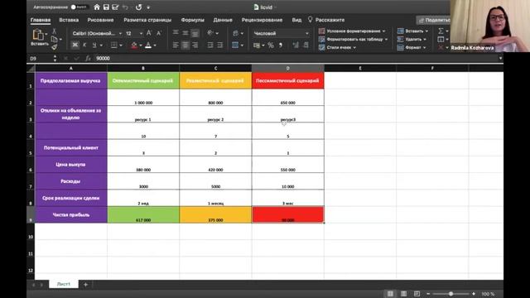Open the Calibri font name dropdown
Viewport: 530px width, 298px height.
(x=120, y=33)
